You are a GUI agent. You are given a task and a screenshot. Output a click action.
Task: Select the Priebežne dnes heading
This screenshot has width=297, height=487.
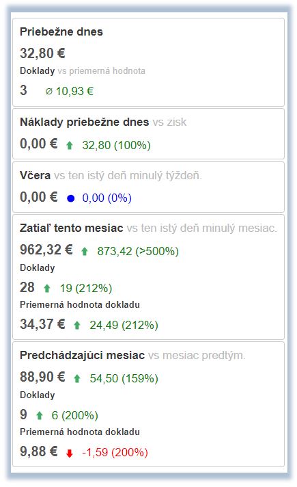[61, 31]
